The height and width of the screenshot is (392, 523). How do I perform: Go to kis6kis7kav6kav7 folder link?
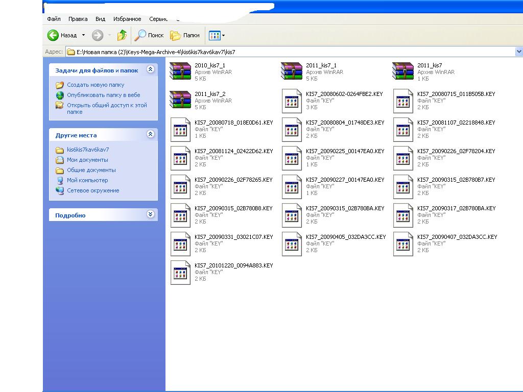[x=88, y=150]
